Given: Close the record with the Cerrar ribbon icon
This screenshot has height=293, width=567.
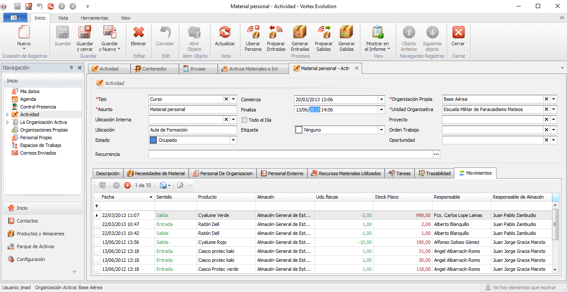Looking at the screenshot, I should 458,33.
